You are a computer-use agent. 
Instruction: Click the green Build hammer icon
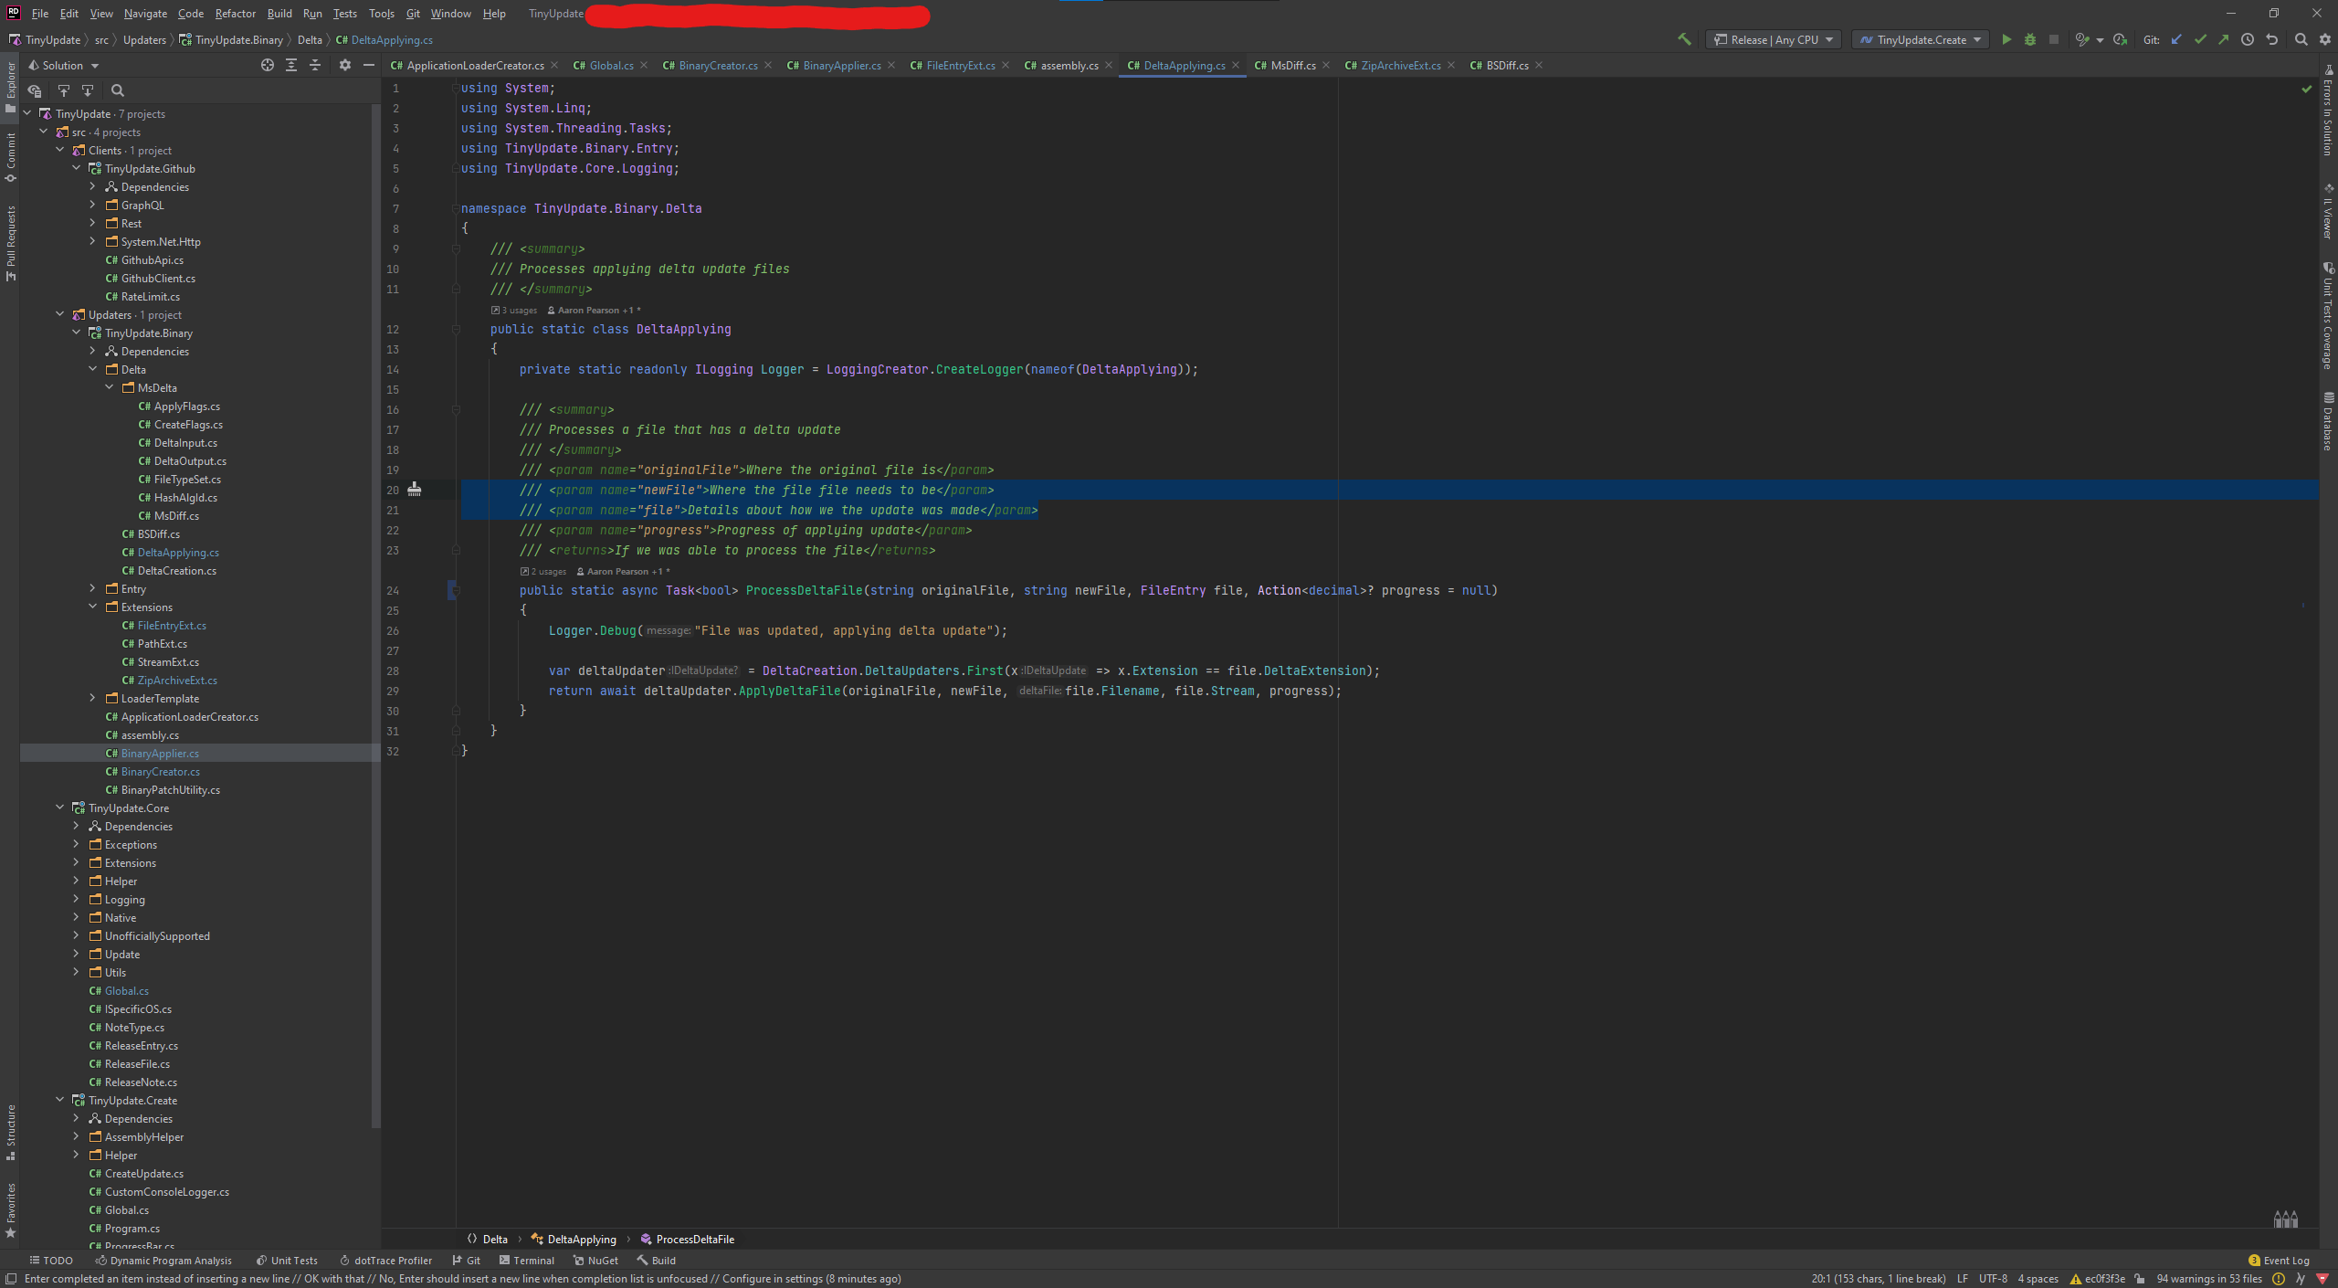point(1684,39)
